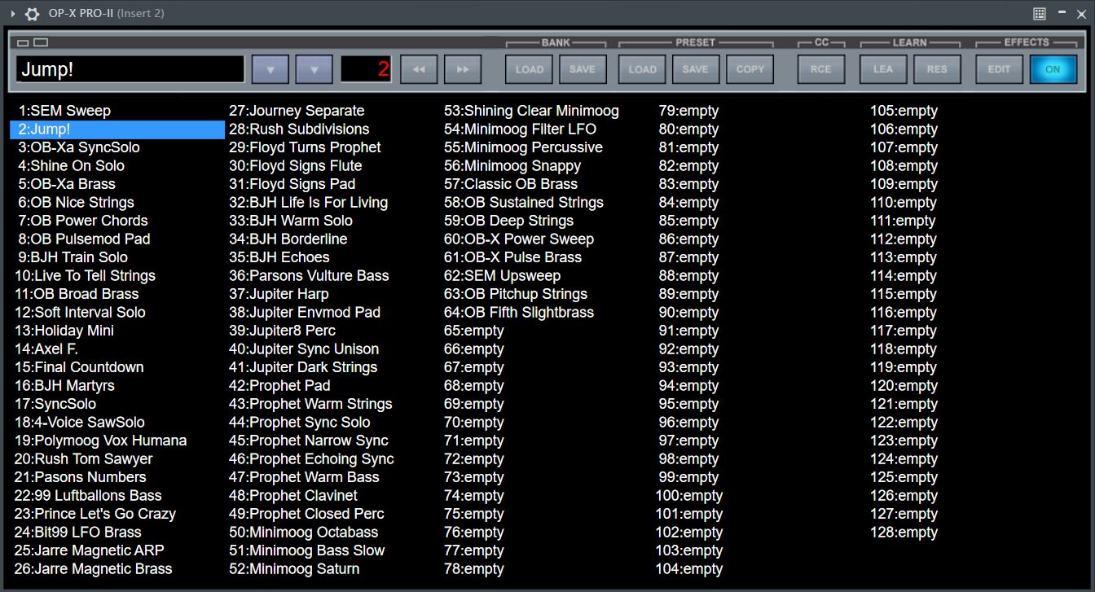
Task: Select preset 4:Shine On Solo
Action: click(72, 165)
